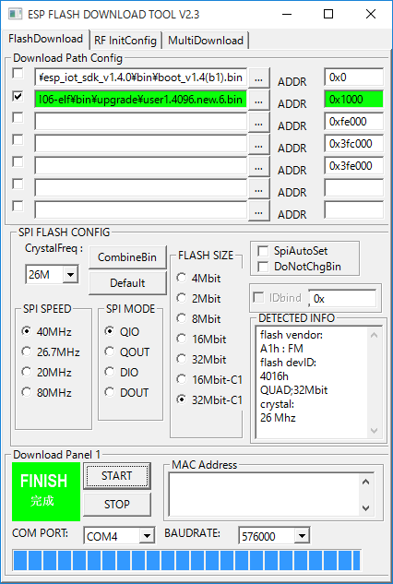Select 32Mbit flash size
This screenshot has height=584, width=393.
[182, 359]
